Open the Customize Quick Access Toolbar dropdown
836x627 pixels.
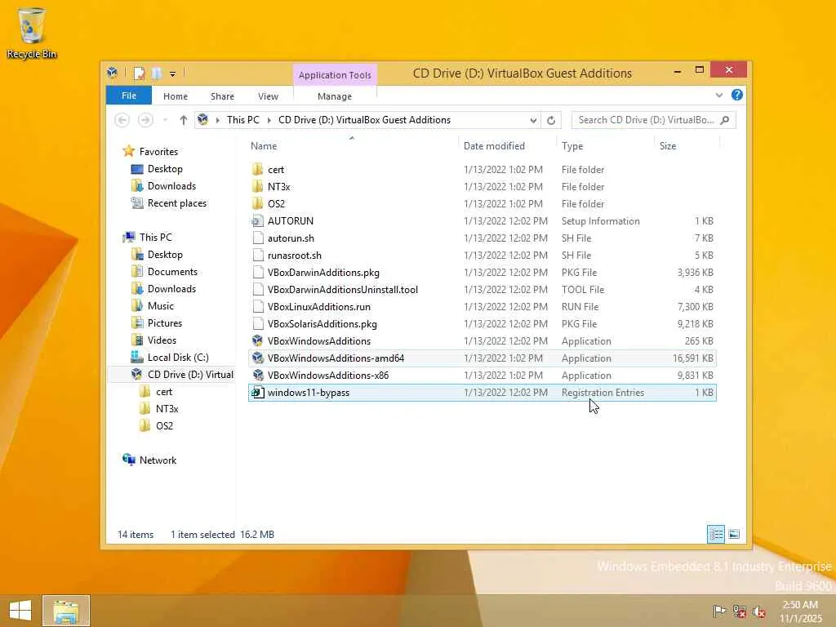point(172,73)
